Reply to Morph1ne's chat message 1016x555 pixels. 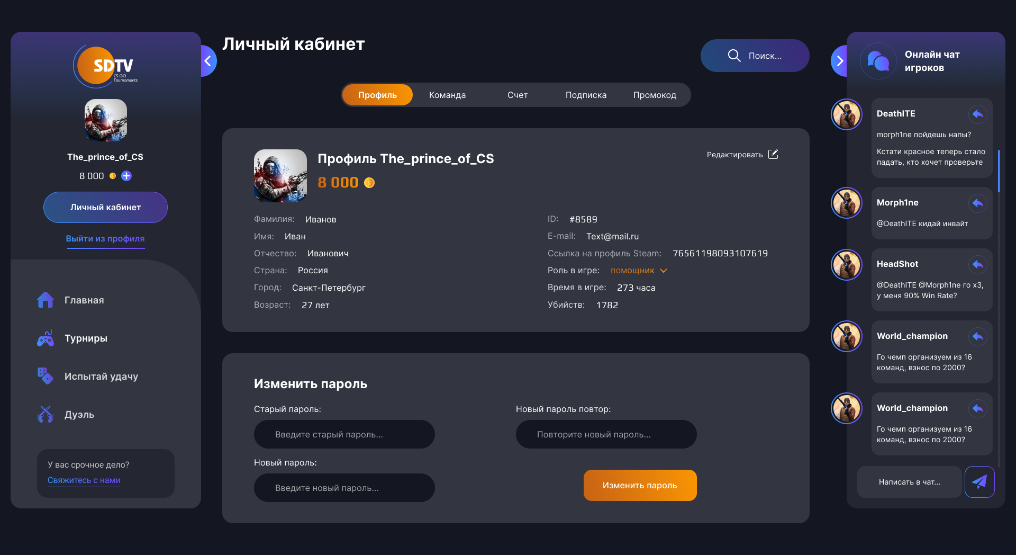click(978, 203)
